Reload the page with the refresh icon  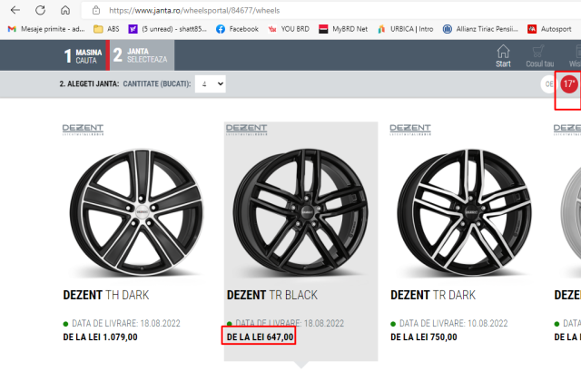pos(40,10)
